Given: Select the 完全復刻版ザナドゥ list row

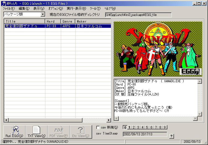Looking at the screenshot, I should tap(58, 26).
